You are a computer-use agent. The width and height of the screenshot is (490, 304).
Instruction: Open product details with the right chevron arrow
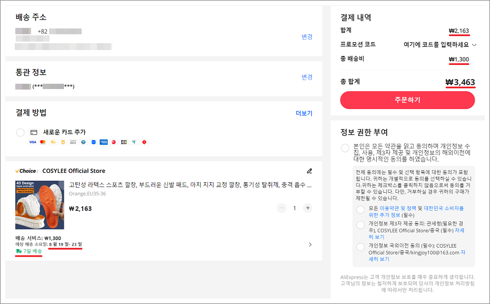point(310,243)
